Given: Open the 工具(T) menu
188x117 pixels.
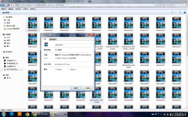Looking at the screenshot, I should click(26, 9).
